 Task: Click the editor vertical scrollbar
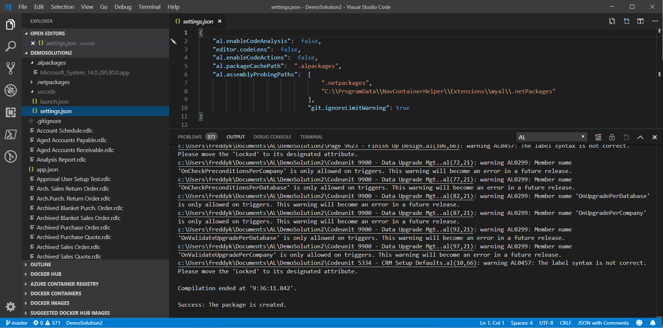click(x=659, y=79)
